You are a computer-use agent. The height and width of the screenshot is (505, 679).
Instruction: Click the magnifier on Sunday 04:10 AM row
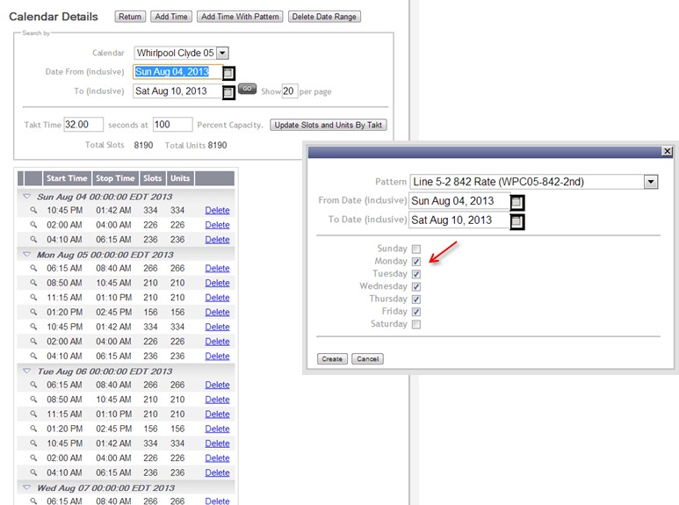[33, 239]
